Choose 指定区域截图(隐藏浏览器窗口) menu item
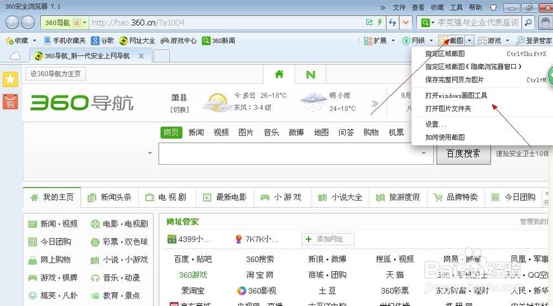The width and height of the screenshot is (553, 306). click(482, 66)
